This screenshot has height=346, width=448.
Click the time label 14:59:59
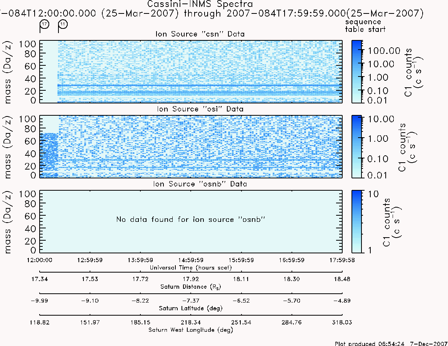191,260
